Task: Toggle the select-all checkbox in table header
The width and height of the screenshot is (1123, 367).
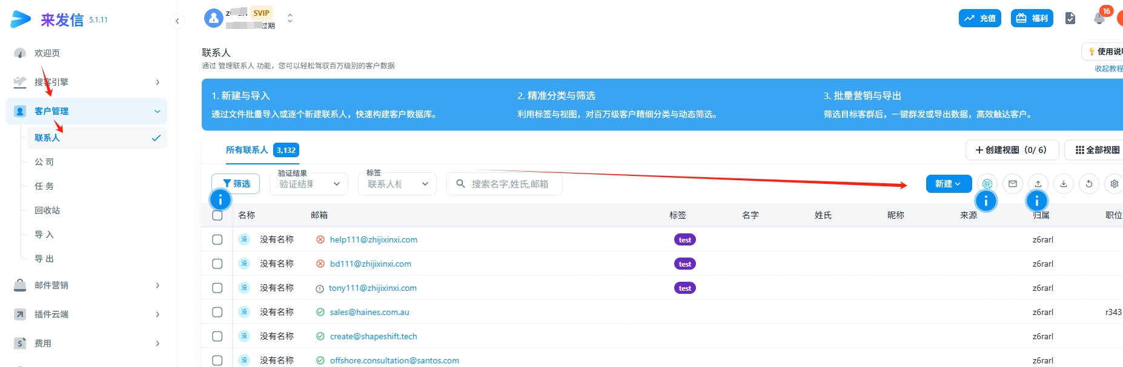Action: (217, 215)
